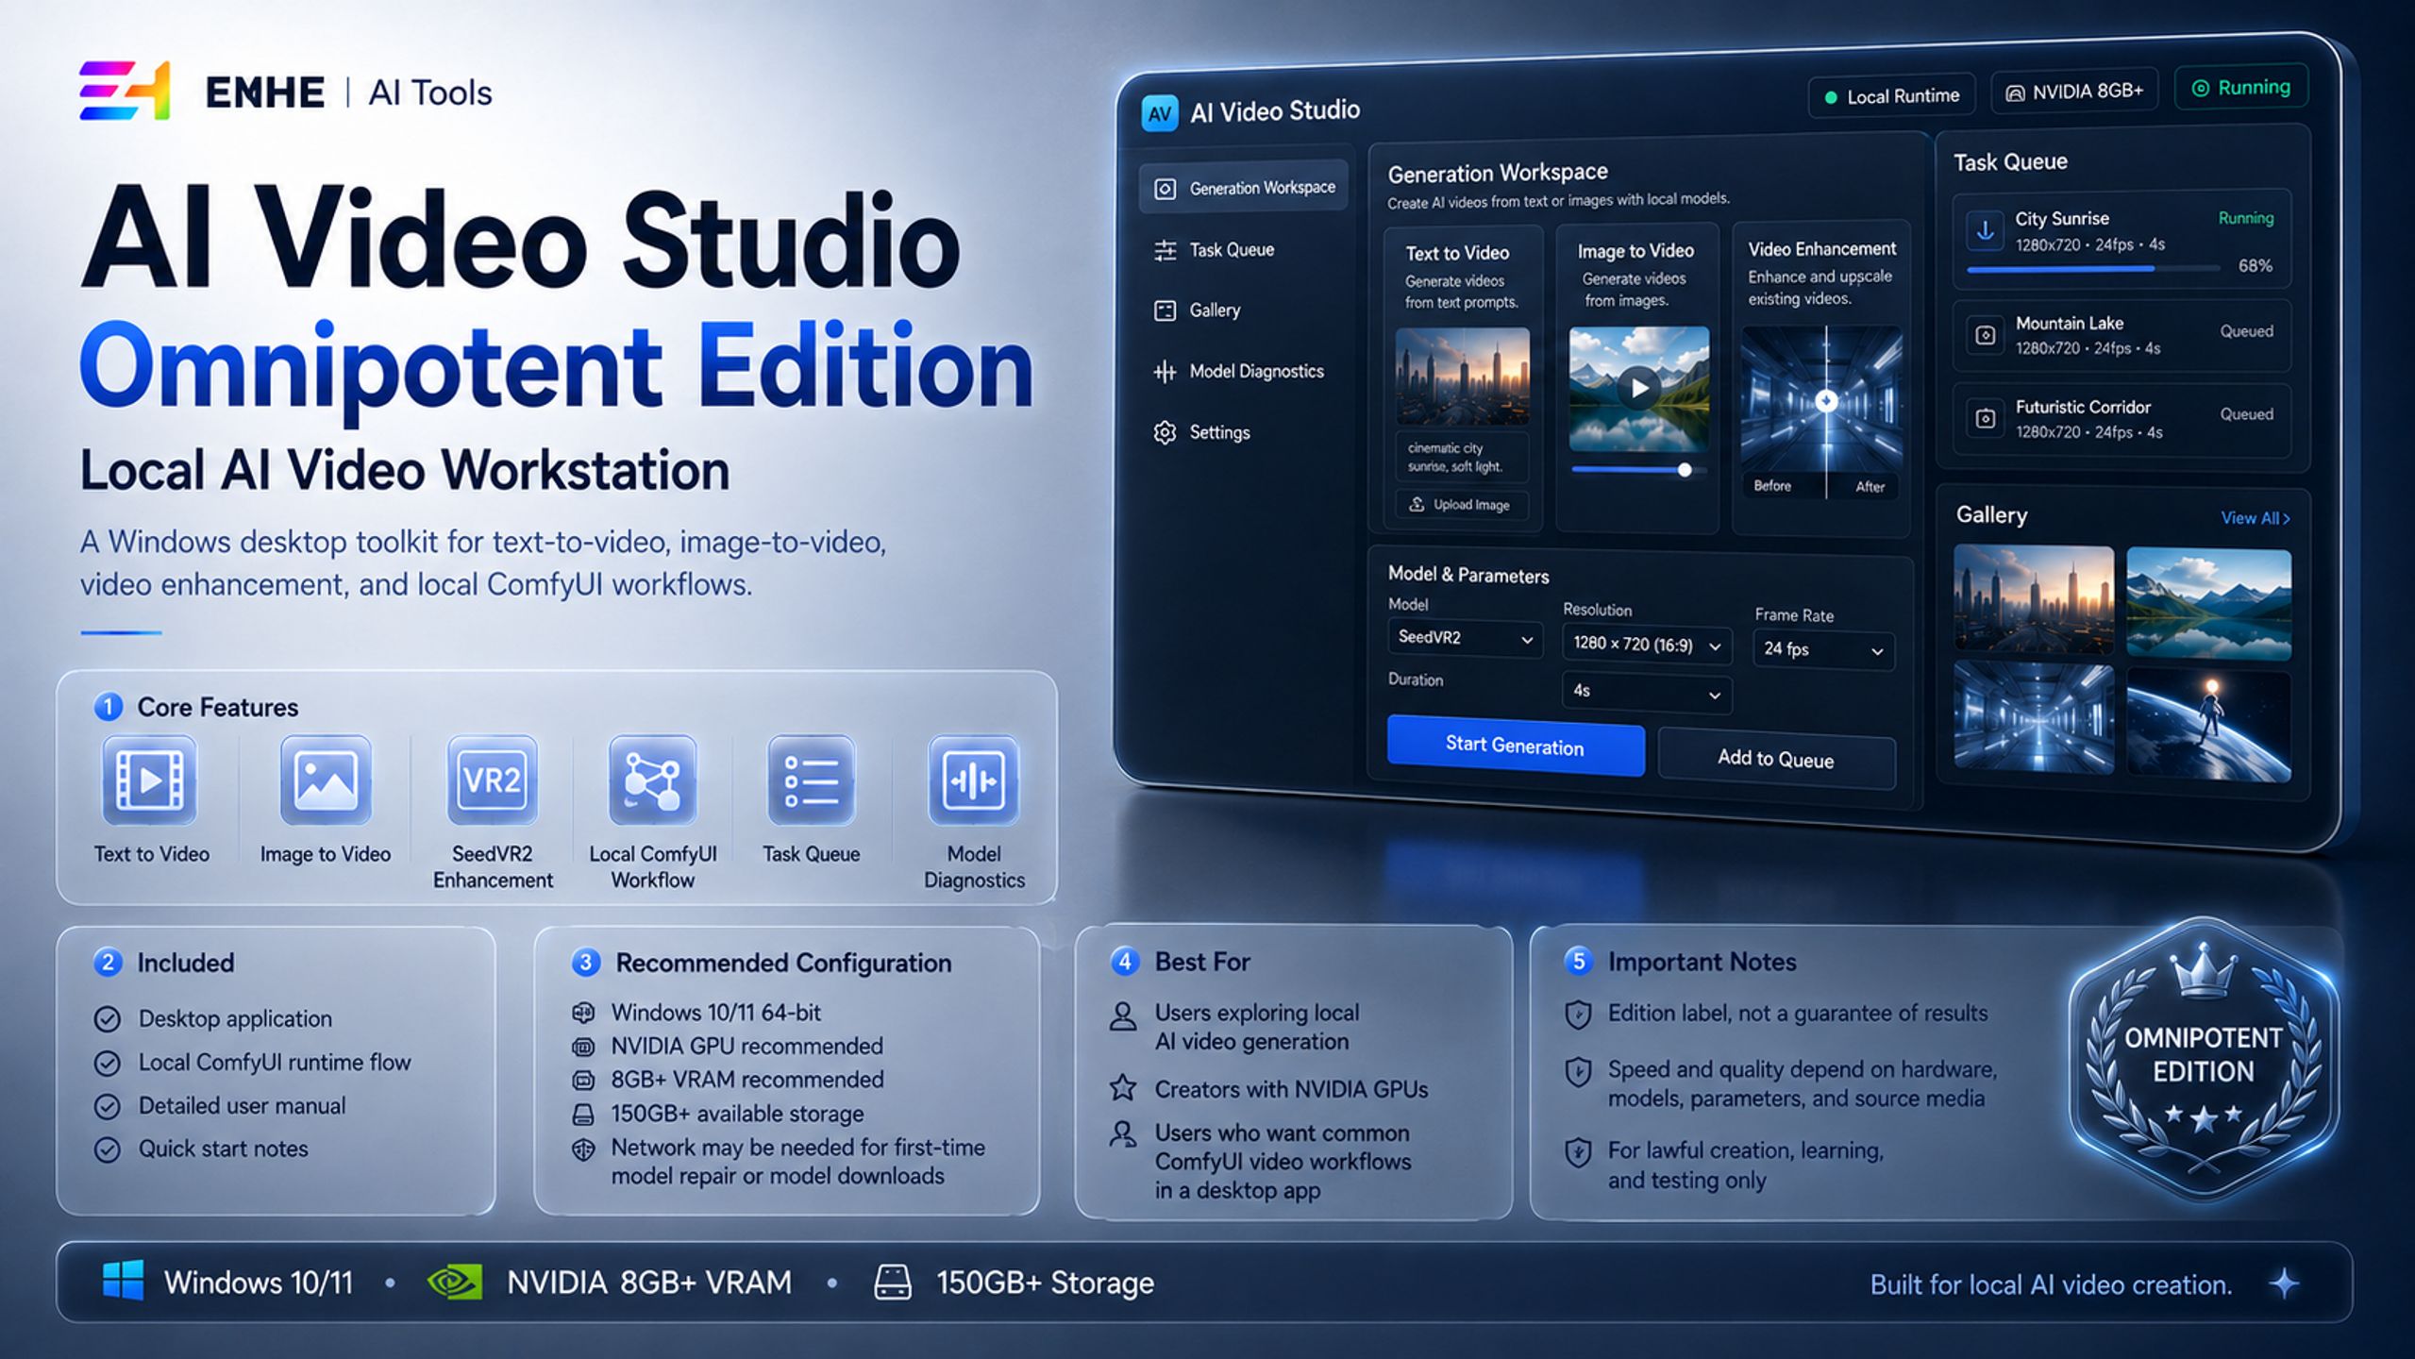Click the Windows logo in bottom bar
Viewport: 2415px width, 1359px height.
pos(123,1282)
